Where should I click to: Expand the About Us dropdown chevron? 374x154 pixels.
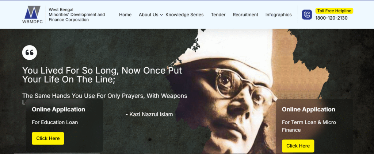(x=161, y=15)
